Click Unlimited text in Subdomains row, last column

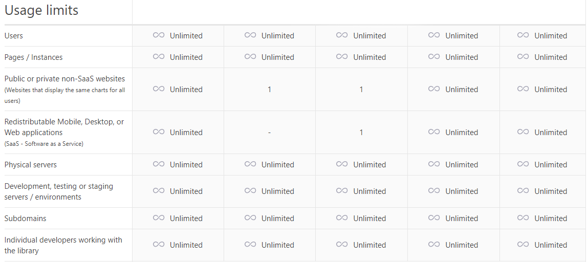pyautogui.click(x=551, y=218)
